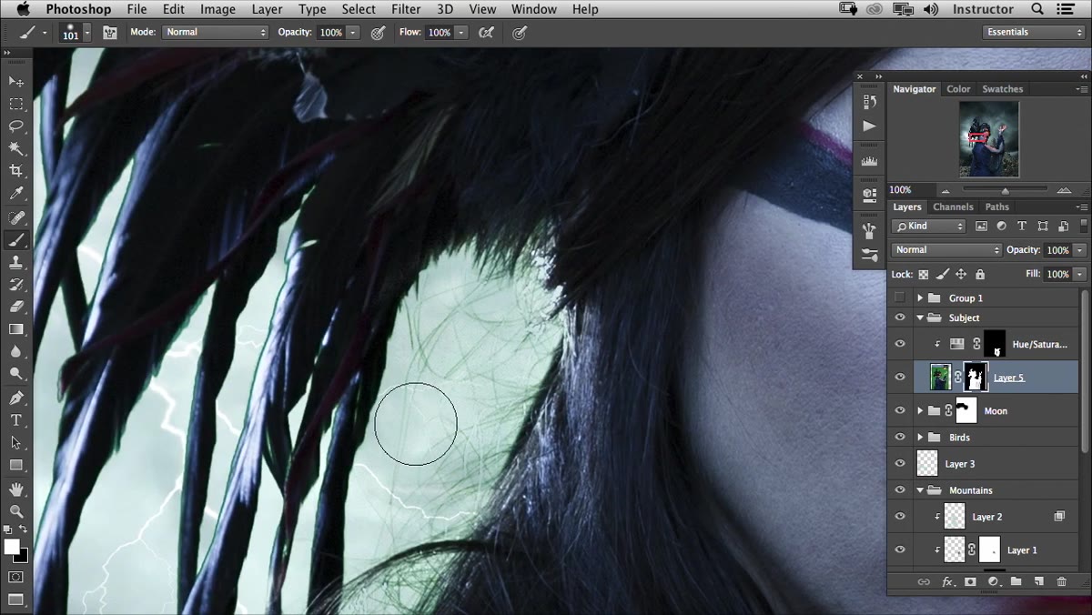Toggle visibility of Group 1 layer
The height and width of the screenshot is (615, 1092).
(900, 297)
